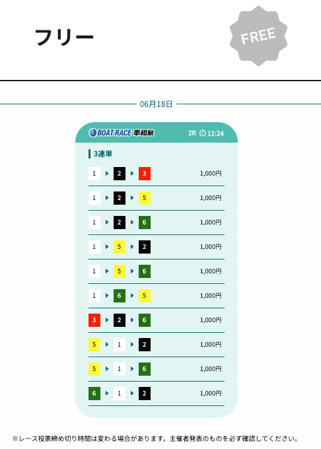The image size is (321, 449).
Task: Click first arrow in the 1-6-5 row
Action: pos(107,296)
